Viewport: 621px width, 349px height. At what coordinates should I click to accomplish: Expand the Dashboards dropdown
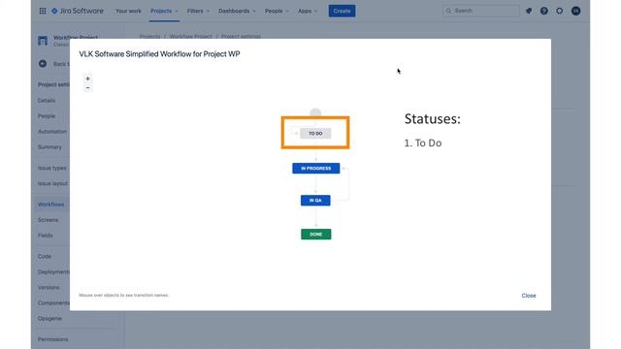pyautogui.click(x=237, y=11)
